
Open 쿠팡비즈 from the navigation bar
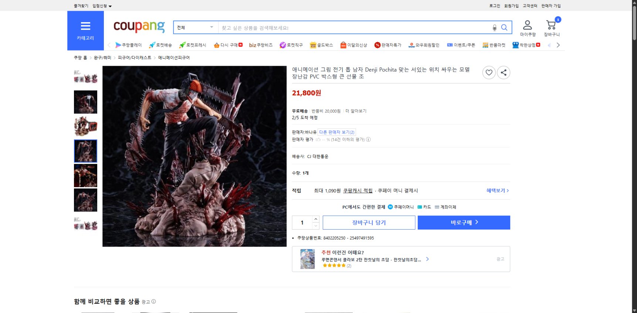pos(261,45)
